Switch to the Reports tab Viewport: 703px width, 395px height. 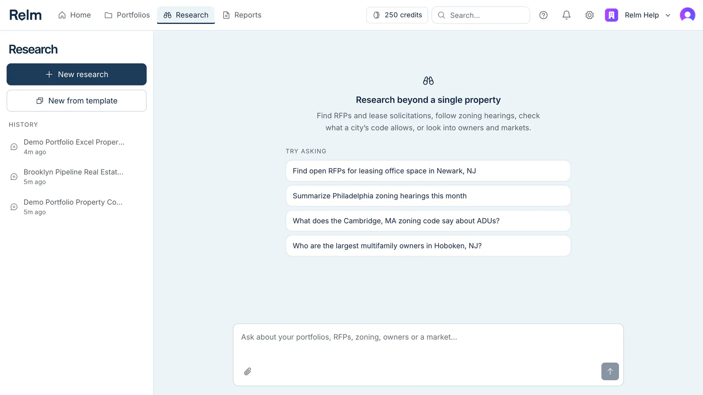[x=242, y=15]
